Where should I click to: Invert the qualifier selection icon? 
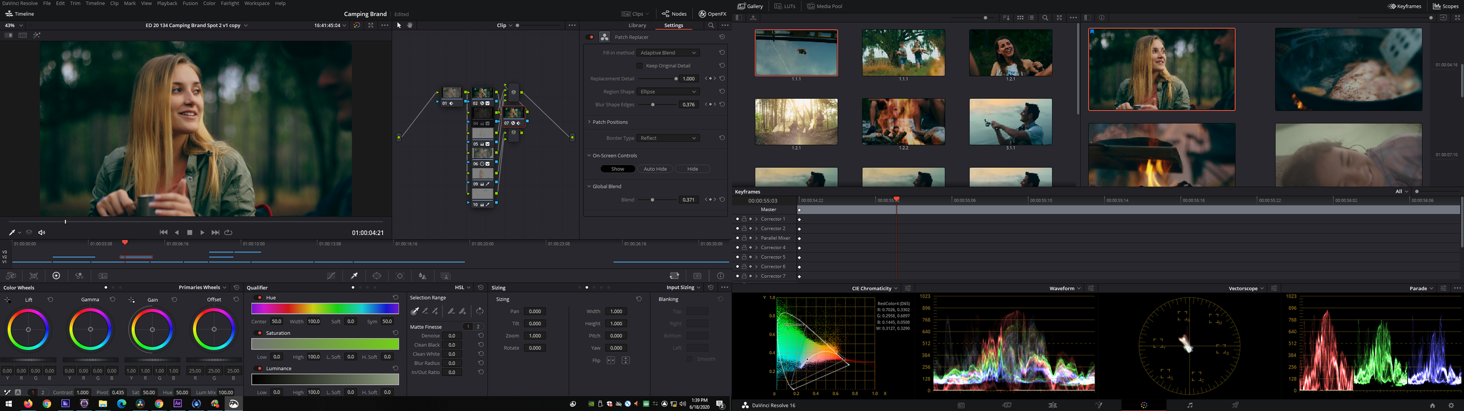point(480,312)
